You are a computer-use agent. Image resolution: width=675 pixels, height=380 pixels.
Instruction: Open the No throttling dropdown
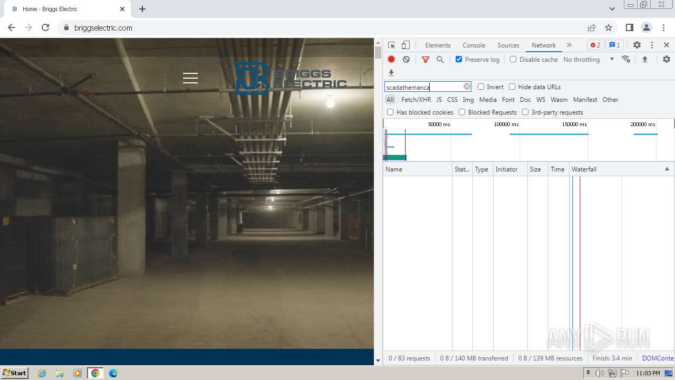589,60
